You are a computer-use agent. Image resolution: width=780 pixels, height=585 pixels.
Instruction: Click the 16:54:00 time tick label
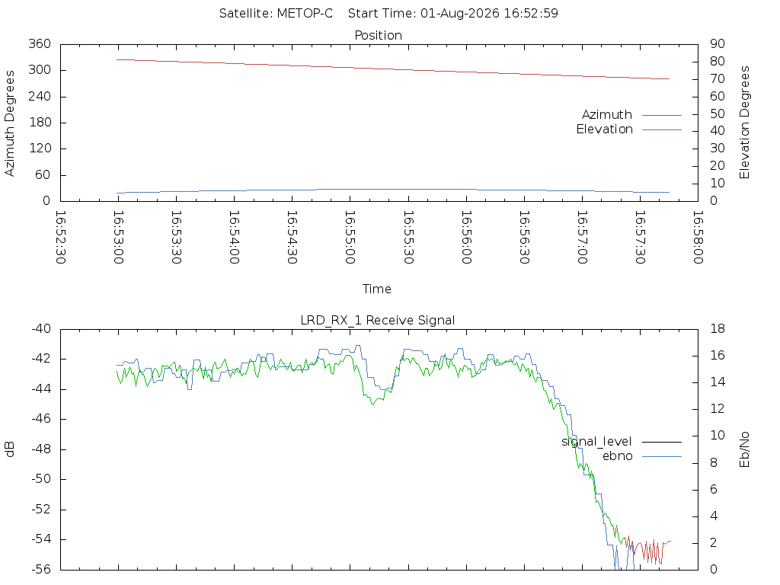[x=235, y=238]
